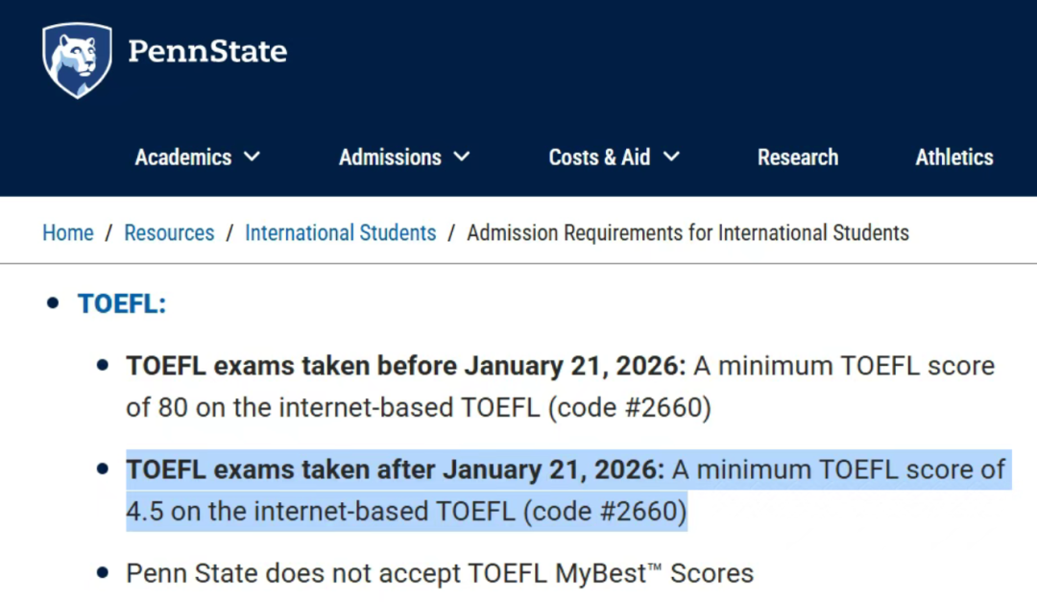Go to the Research page
Screen dimensions: 1037x602
797,157
